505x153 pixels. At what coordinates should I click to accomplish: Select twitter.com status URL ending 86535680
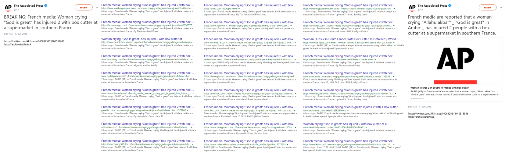pyautogui.click(x=34, y=41)
